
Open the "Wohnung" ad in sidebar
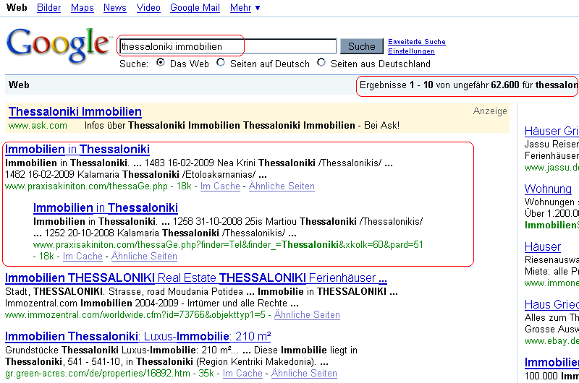(548, 189)
